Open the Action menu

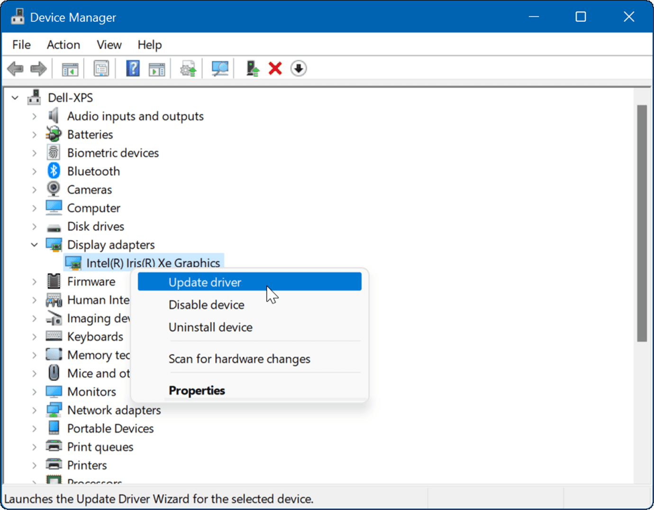pyautogui.click(x=63, y=44)
